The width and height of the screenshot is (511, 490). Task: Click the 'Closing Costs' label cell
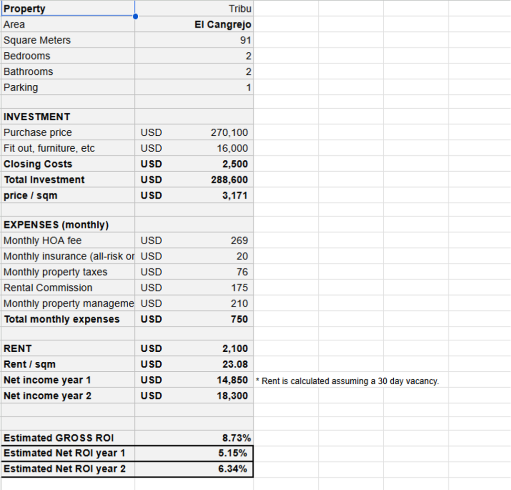pyautogui.click(x=68, y=164)
